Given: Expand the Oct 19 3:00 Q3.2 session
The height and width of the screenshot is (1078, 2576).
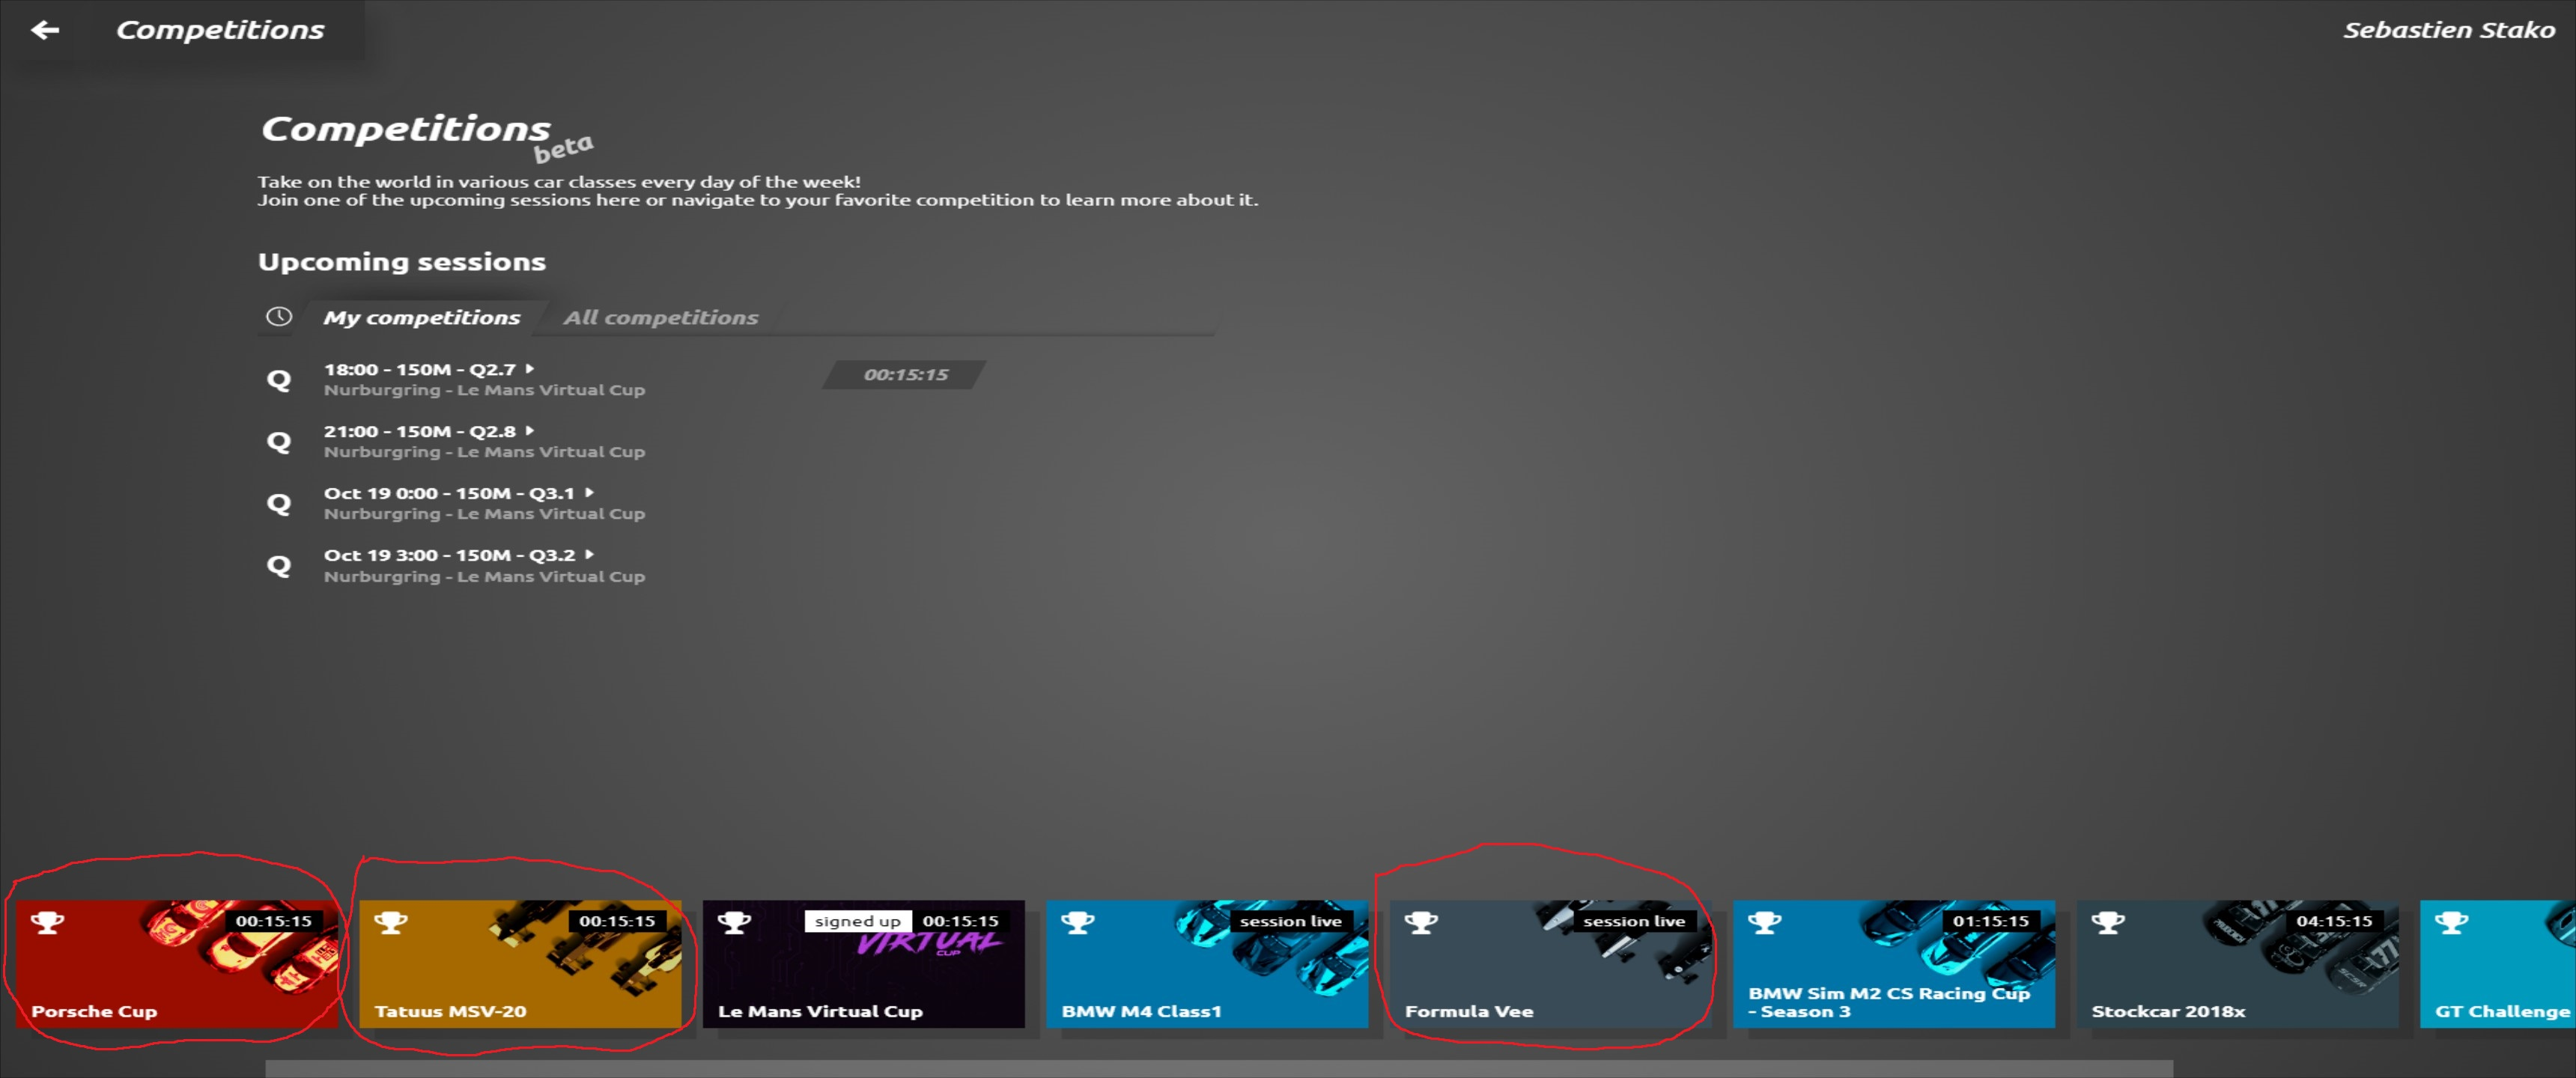Looking at the screenshot, I should pyautogui.click(x=589, y=555).
